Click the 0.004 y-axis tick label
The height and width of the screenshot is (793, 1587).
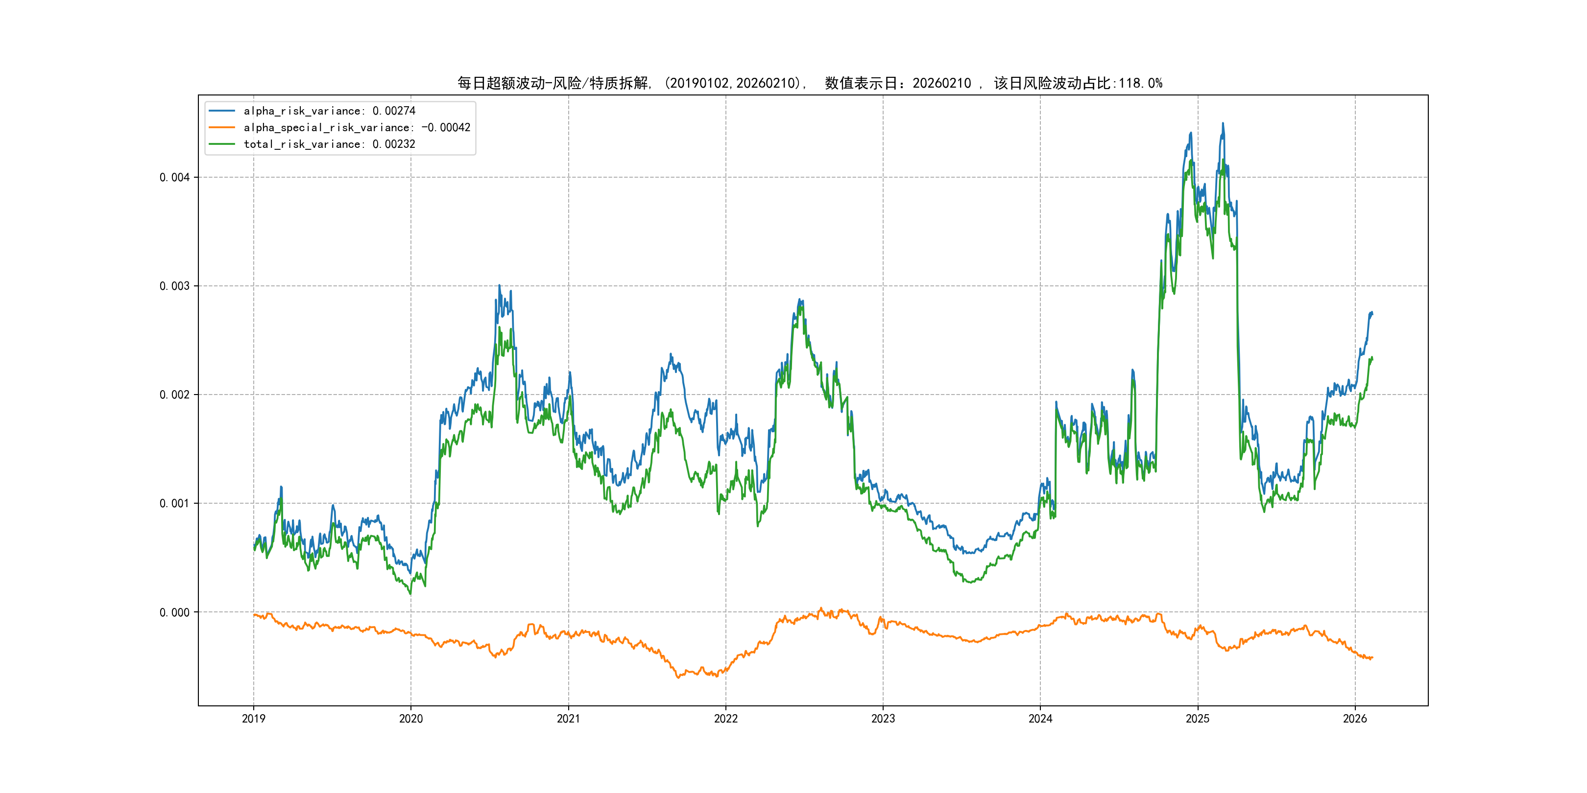tap(174, 177)
